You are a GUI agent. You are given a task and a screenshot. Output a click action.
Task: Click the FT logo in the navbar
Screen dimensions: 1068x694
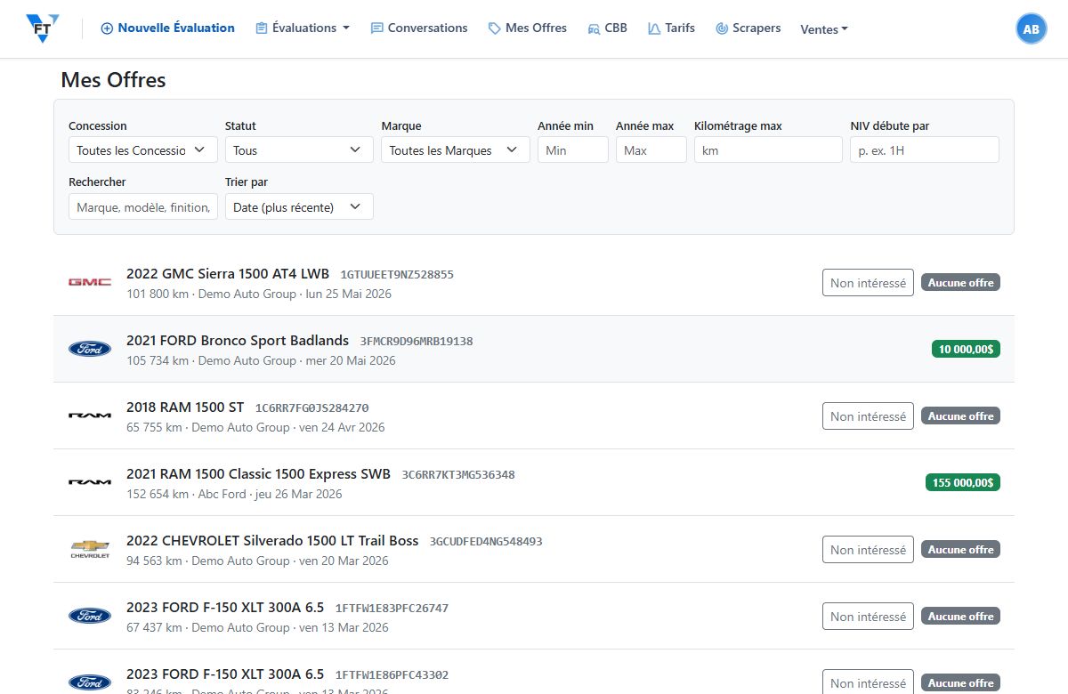point(43,28)
